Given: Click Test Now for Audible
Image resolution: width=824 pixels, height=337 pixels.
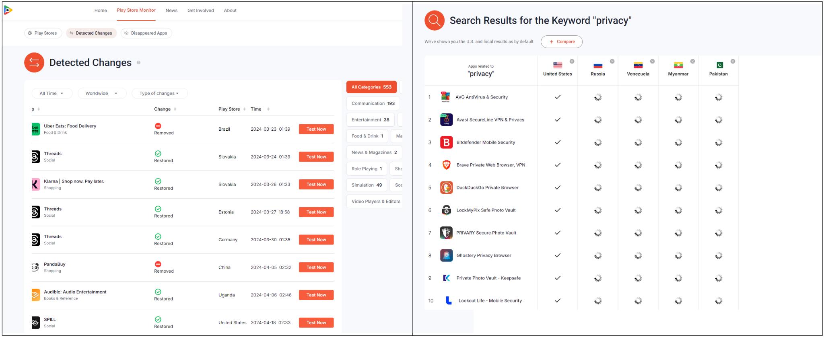Looking at the screenshot, I should click(316, 295).
